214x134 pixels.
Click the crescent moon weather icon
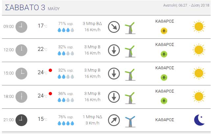tap(199, 120)
